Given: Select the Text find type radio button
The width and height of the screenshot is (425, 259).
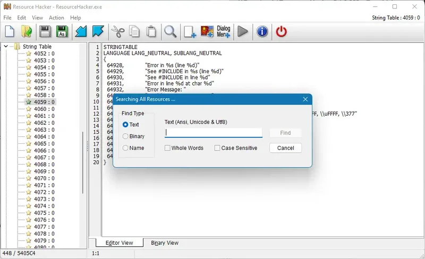Looking at the screenshot, I should [125, 125].
